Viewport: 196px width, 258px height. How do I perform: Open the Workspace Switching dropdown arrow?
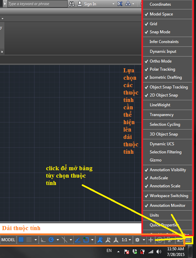[144, 240]
